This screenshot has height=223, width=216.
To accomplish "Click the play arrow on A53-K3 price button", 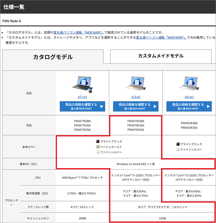I will (x=208, y=106).
